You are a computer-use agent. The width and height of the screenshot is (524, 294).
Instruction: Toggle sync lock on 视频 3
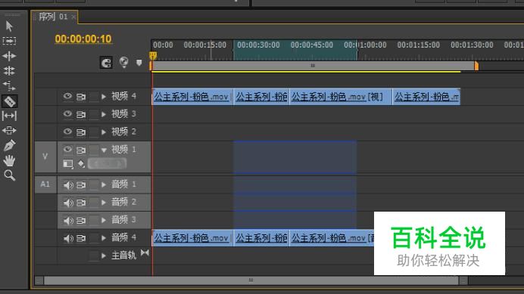81,114
